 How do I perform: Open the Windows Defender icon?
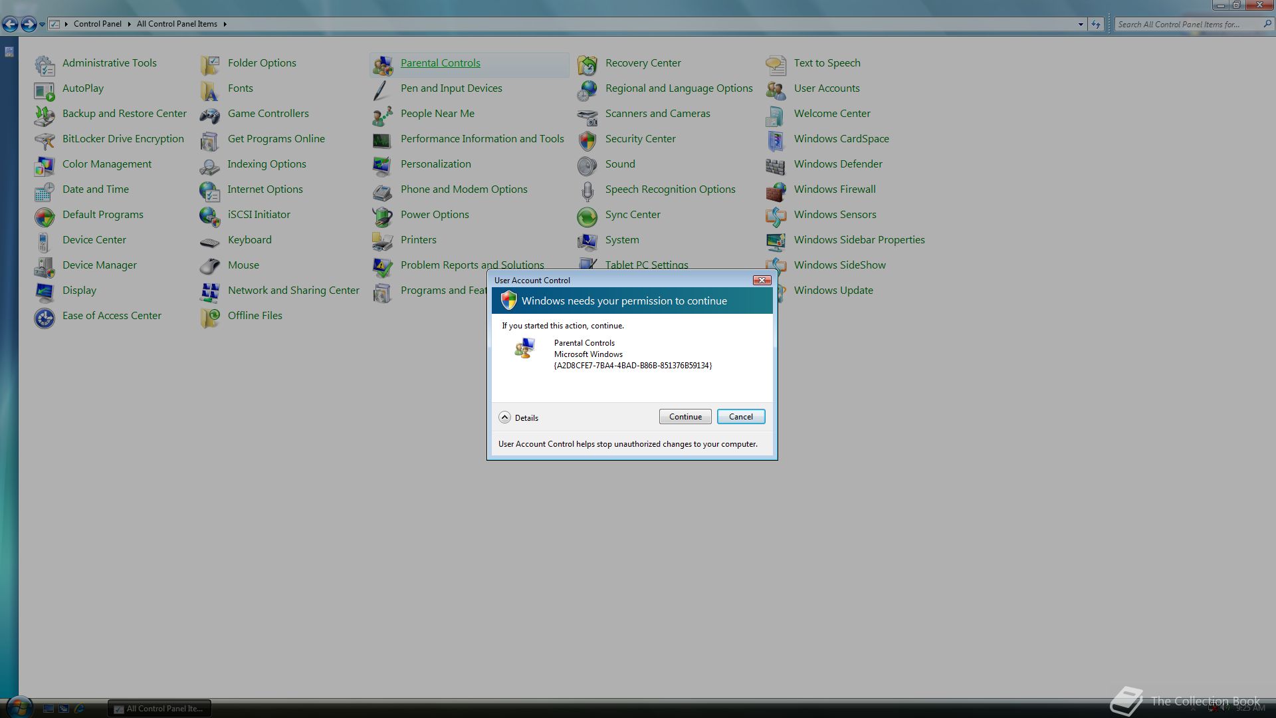click(776, 166)
